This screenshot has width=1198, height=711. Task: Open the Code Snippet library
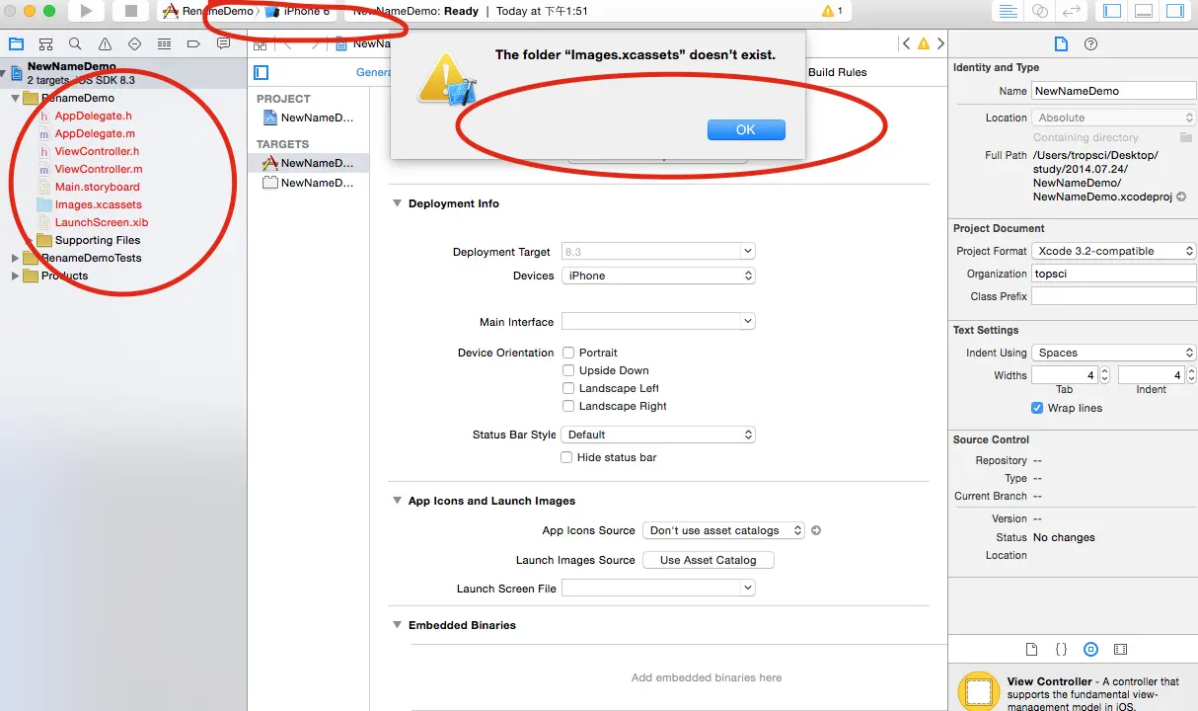click(x=1061, y=650)
